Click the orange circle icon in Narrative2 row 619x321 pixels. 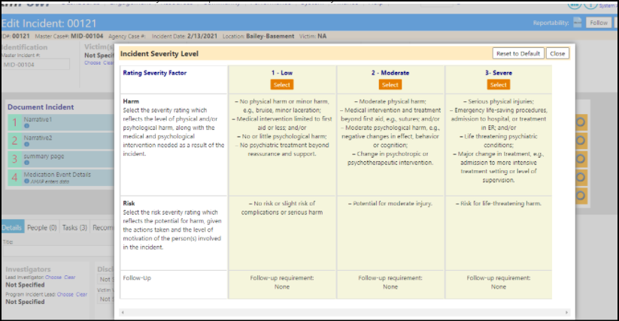581,140
